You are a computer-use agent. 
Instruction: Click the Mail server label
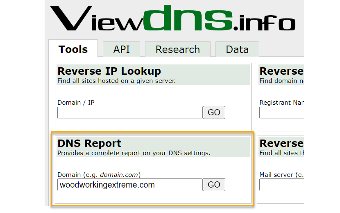click(281, 174)
